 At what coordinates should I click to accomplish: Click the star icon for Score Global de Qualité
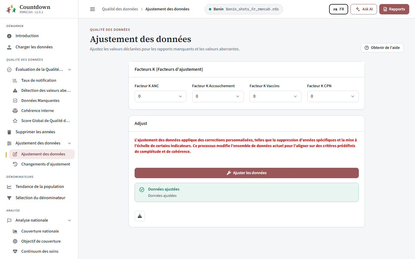[x=15, y=121]
